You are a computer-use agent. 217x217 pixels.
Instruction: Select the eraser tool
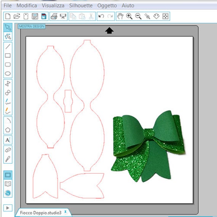pyautogui.click(x=8, y=150)
